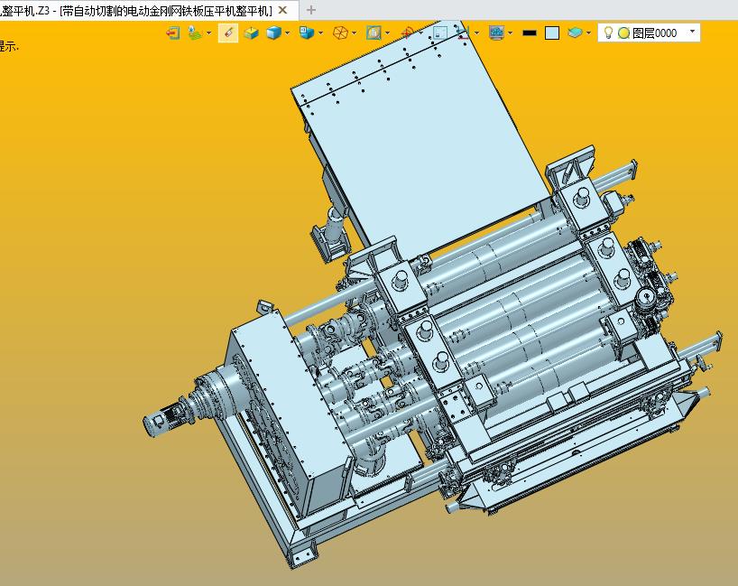Expand dropdown arrow beside wireframe polyhedron icon

[x=354, y=33]
